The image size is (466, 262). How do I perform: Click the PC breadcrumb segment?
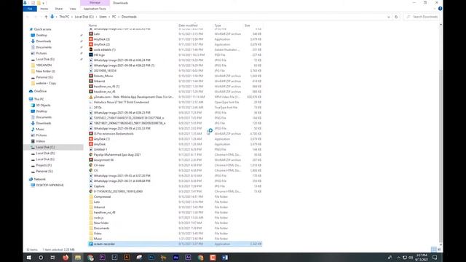coord(114,17)
